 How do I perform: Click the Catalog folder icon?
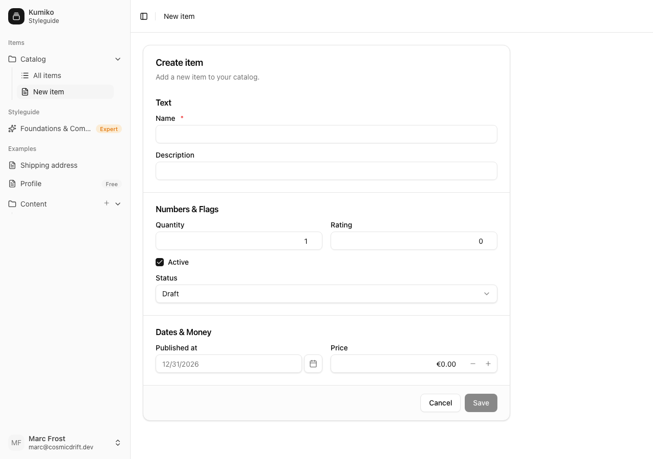(12, 59)
